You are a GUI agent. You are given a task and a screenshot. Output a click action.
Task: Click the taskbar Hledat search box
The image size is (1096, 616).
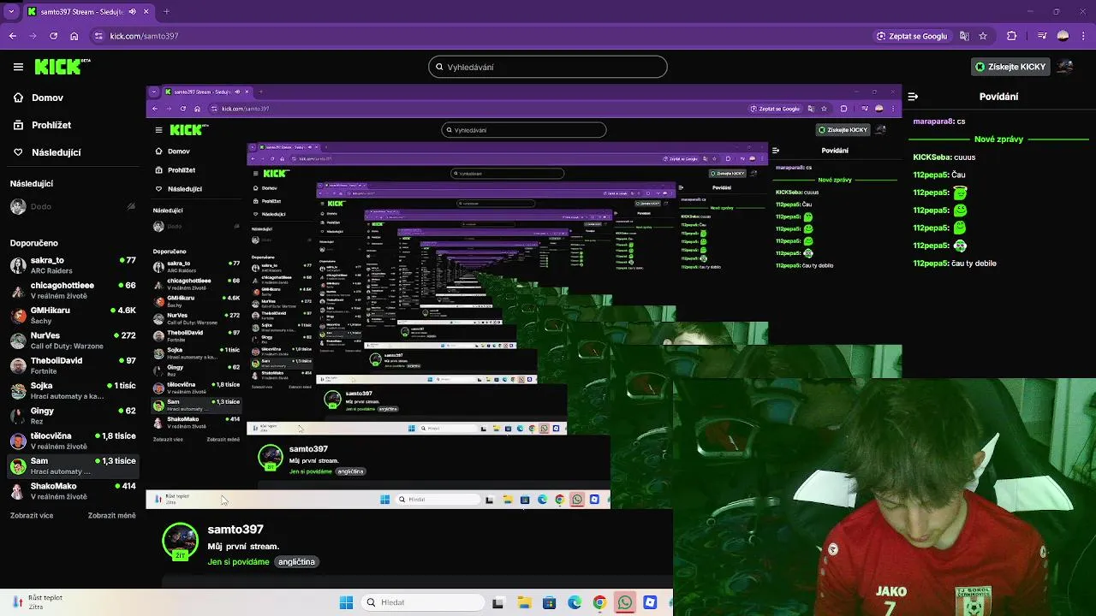[x=424, y=602]
